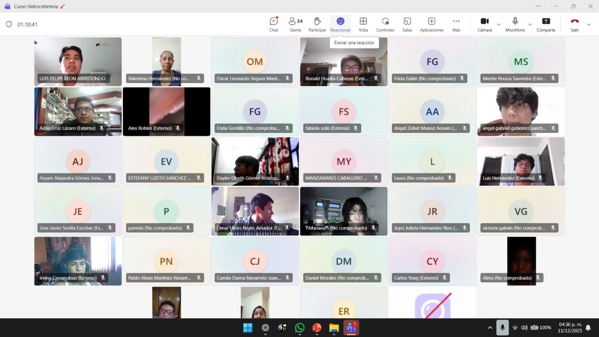Open the Chat panel
This screenshot has width=599, height=337.
pyautogui.click(x=274, y=24)
